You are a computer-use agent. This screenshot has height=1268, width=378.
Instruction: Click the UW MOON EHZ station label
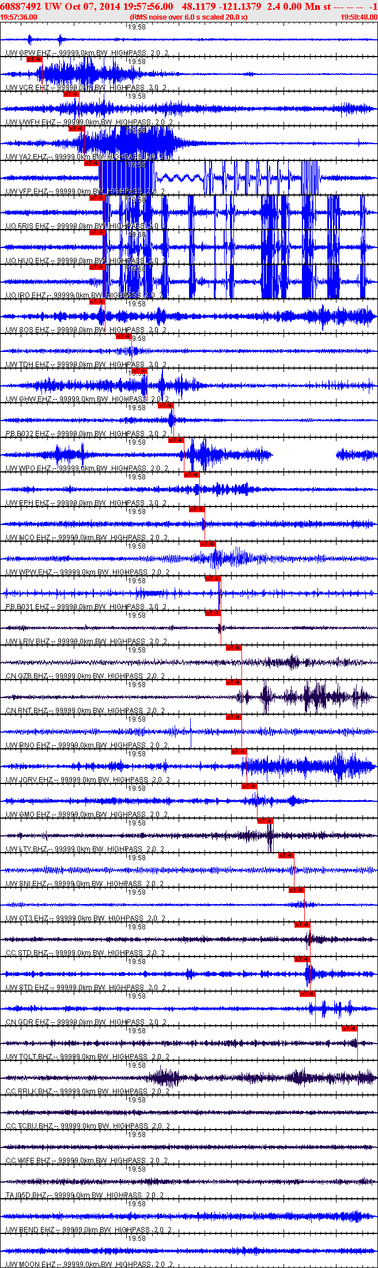pos(89,1265)
